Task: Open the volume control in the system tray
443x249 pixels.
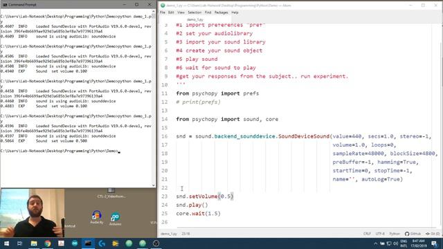Action: 395,243
